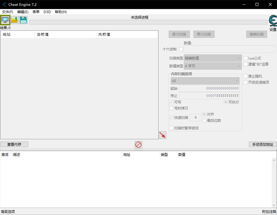This screenshot has width=277, height=215.
Task: Open the 编辑(E) menu
Action: 23,12
